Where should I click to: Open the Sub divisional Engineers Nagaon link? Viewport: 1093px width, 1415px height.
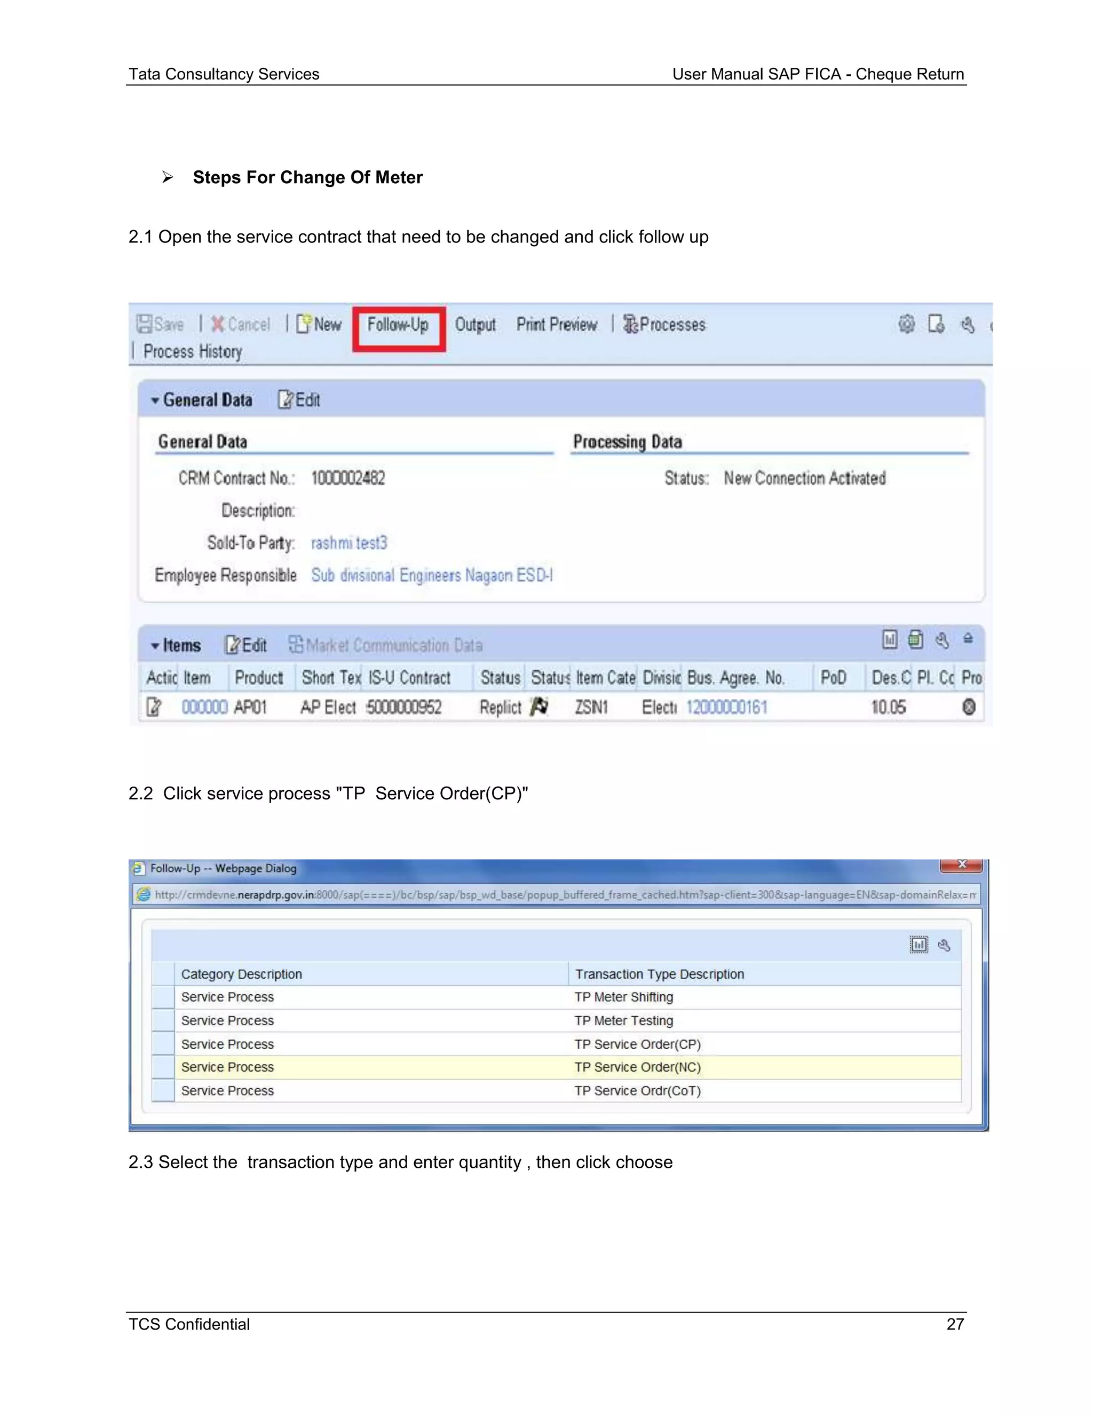point(432,575)
